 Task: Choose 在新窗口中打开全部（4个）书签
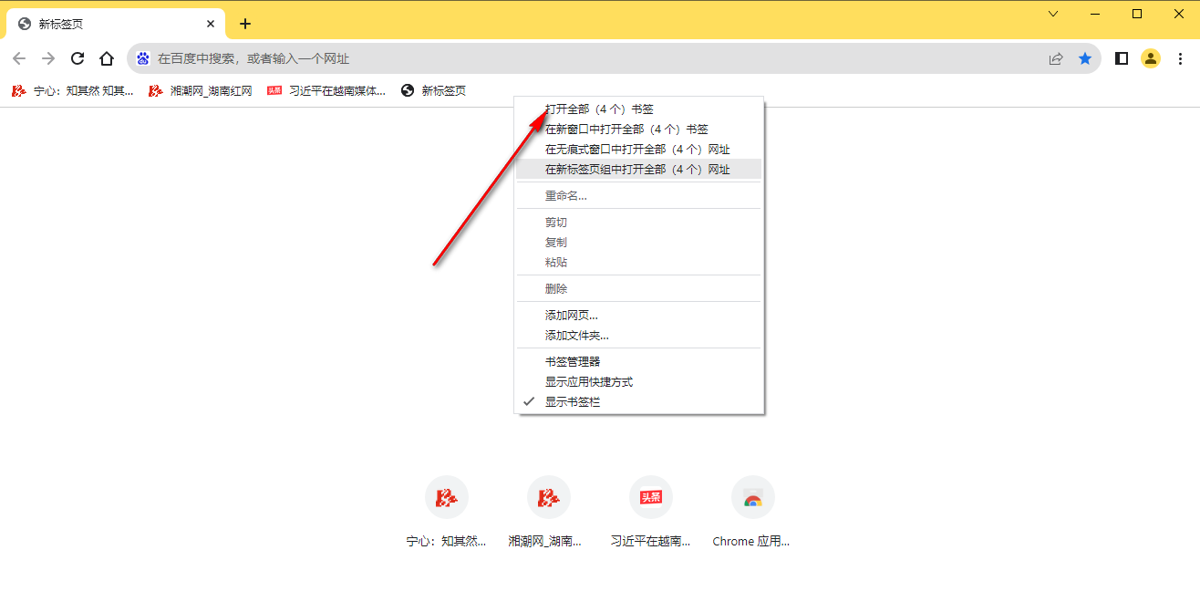(638, 129)
